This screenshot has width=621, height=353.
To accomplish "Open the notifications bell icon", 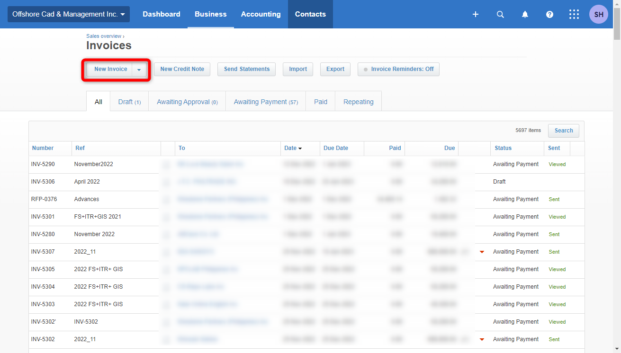I will pos(525,14).
